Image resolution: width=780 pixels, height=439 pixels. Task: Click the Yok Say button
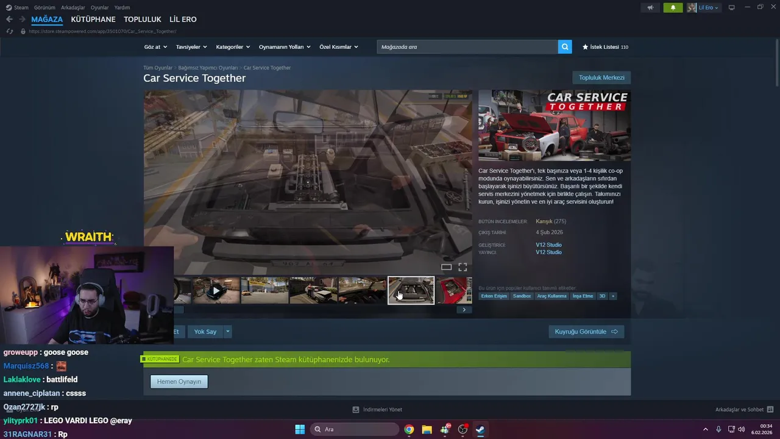[205, 332]
